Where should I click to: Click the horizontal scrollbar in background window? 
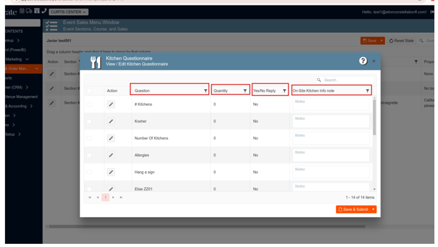pos(207,227)
